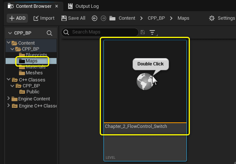Image resolution: width=236 pixels, height=164 pixels.
Task: Click the Save All button
Action: [73, 18]
